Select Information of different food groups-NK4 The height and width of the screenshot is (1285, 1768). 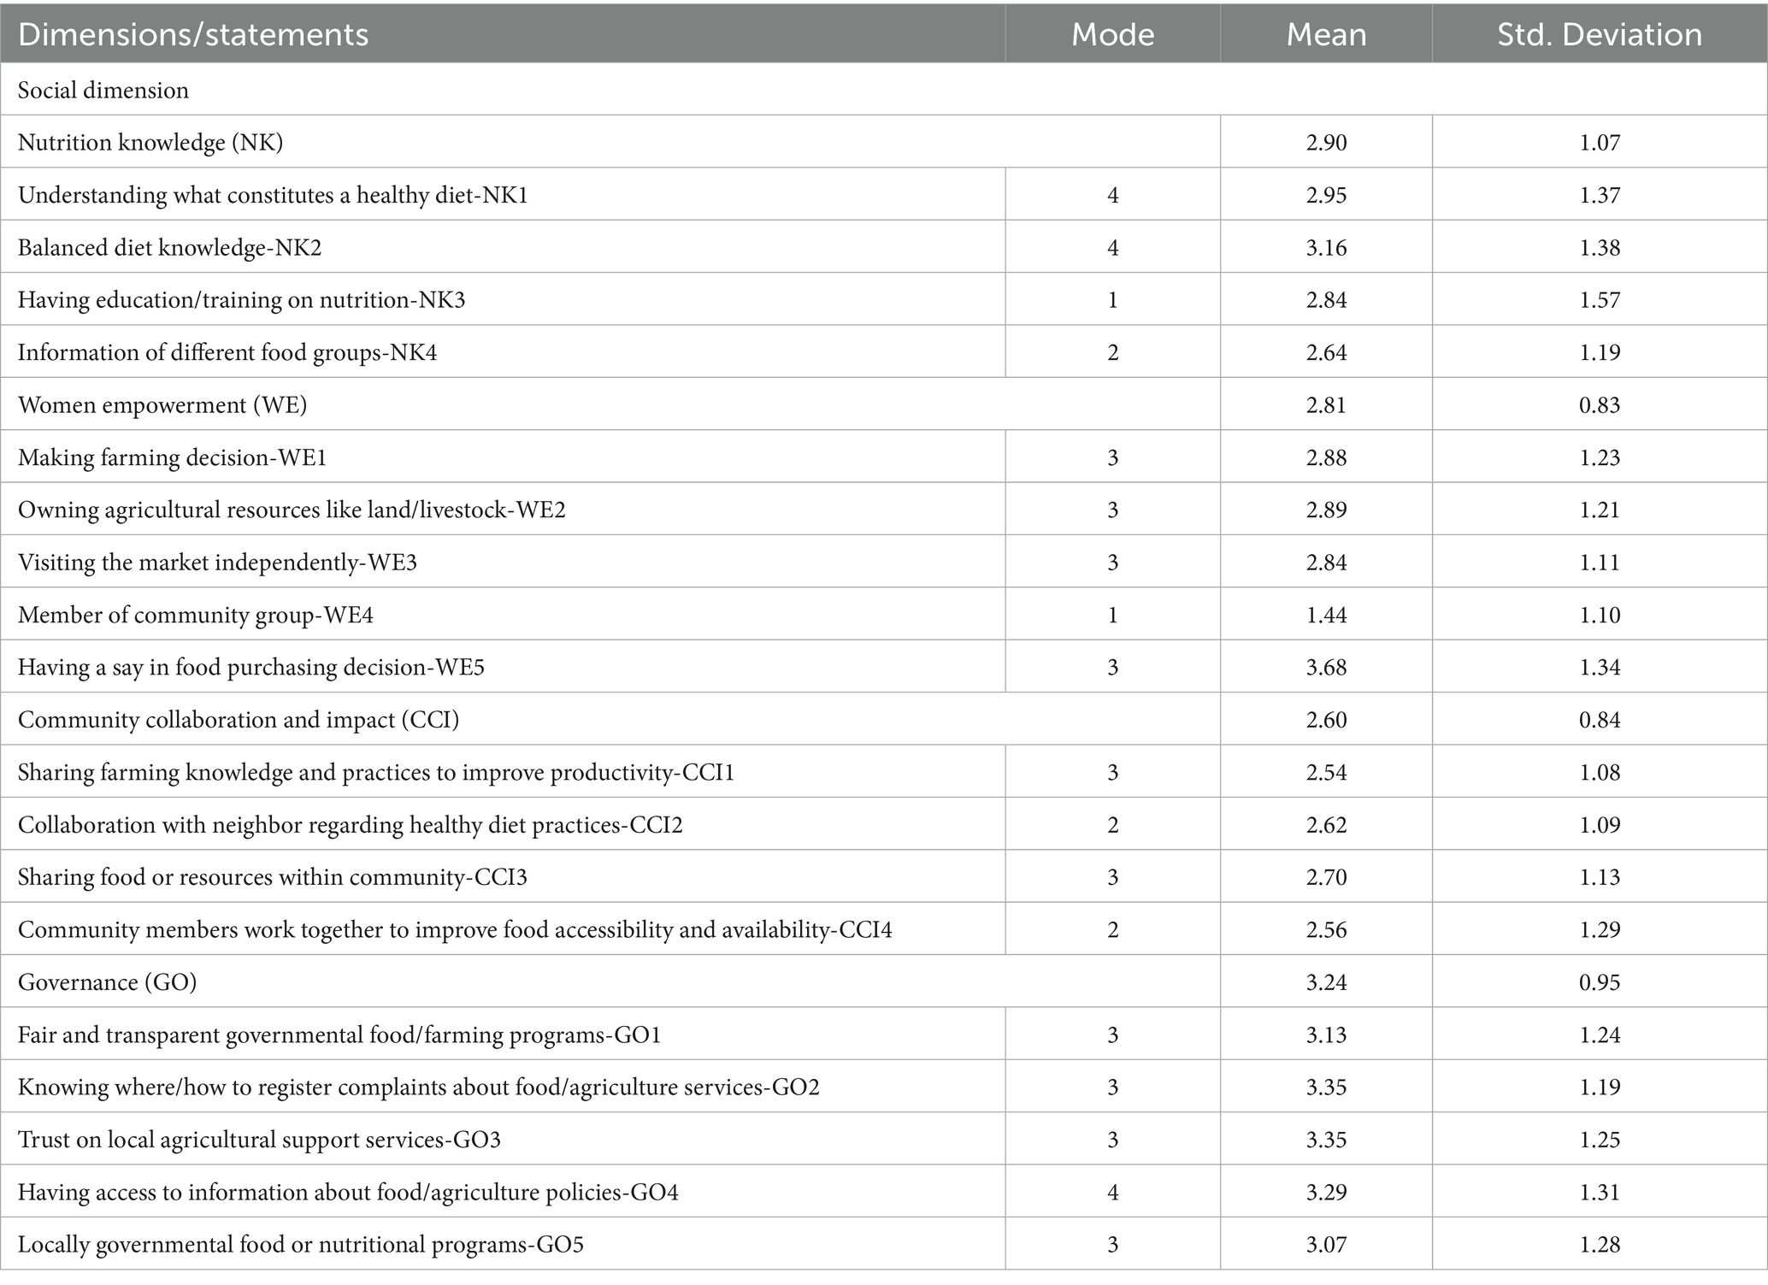point(227,352)
